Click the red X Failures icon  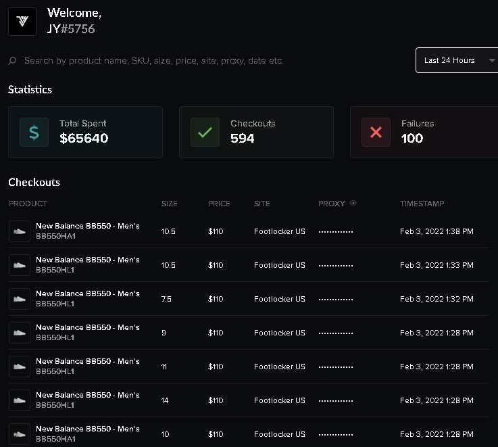(376, 133)
